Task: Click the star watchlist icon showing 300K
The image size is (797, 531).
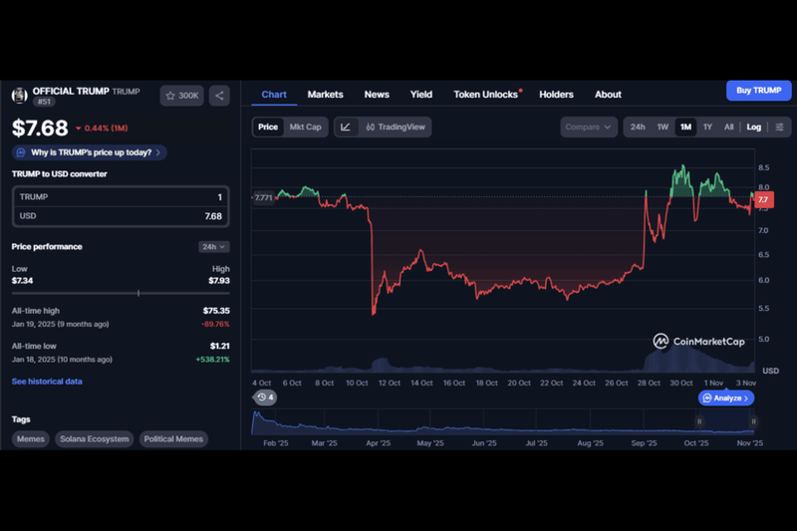Action: [181, 96]
